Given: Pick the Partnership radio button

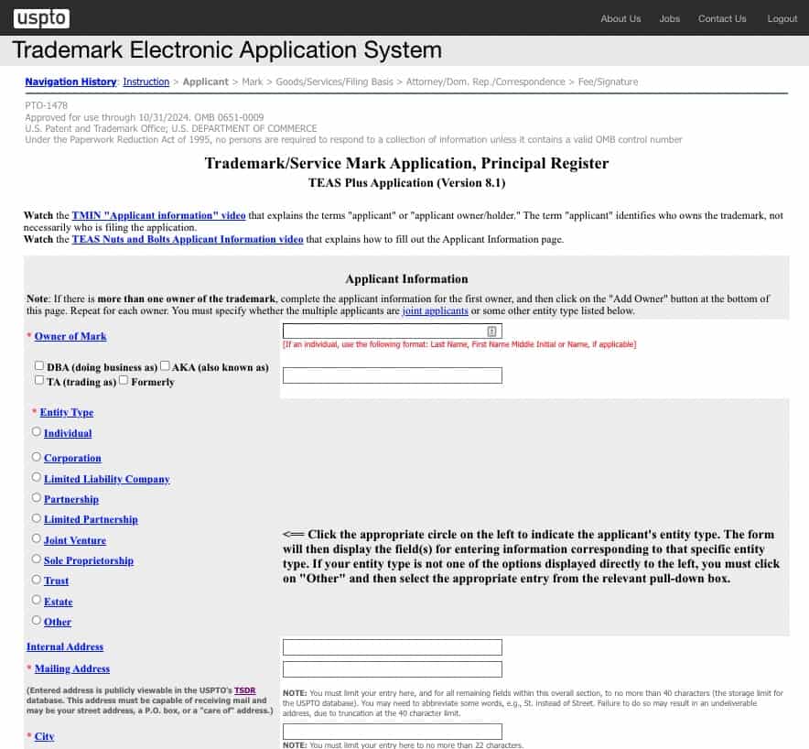Looking at the screenshot, I should pos(36,497).
